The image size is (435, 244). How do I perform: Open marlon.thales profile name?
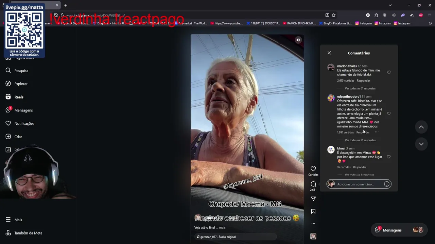[347, 66]
